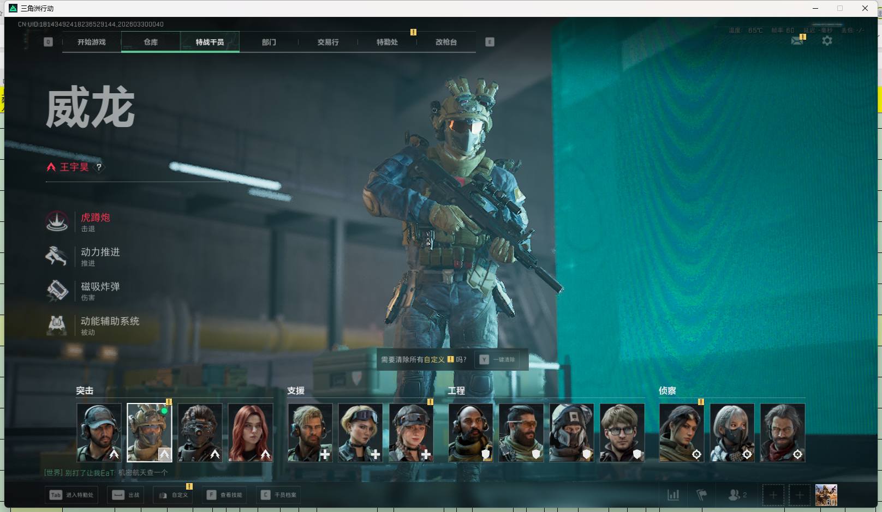This screenshot has width=882, height=512.
Task: Go to the 特勤处 tab
Action: 387,42
